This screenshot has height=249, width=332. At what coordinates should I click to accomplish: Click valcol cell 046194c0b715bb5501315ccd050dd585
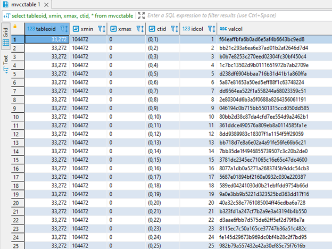coord(275,108)
